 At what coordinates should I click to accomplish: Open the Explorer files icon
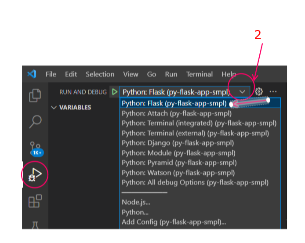(35, 95)
